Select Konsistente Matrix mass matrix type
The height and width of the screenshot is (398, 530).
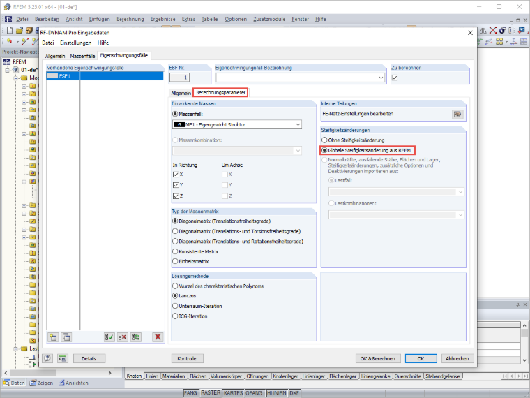(x=195, y=252)
